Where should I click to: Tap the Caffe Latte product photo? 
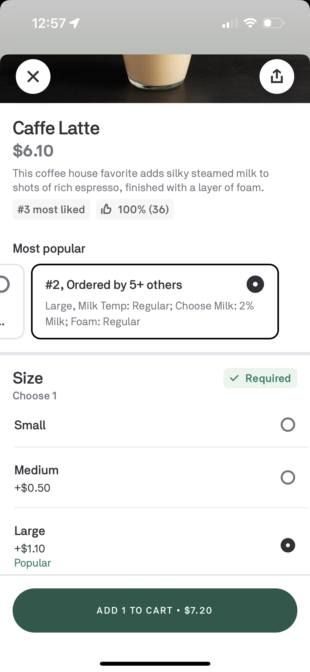click(x=155, y=79)
